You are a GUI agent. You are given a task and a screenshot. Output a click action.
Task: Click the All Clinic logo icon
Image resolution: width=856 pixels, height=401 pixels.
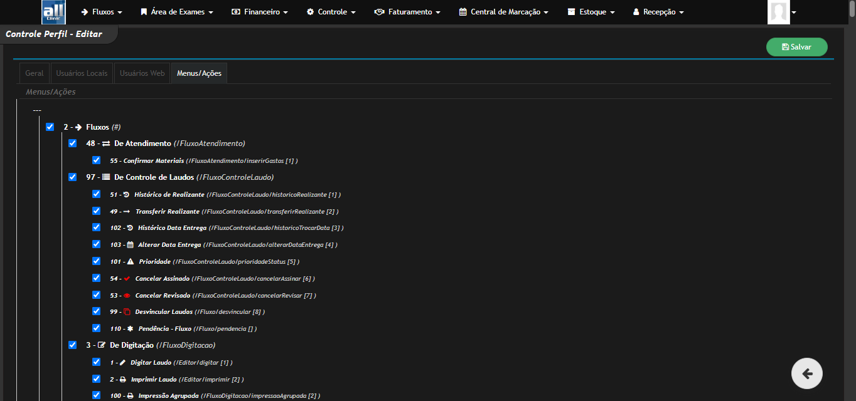click(53, 12)
